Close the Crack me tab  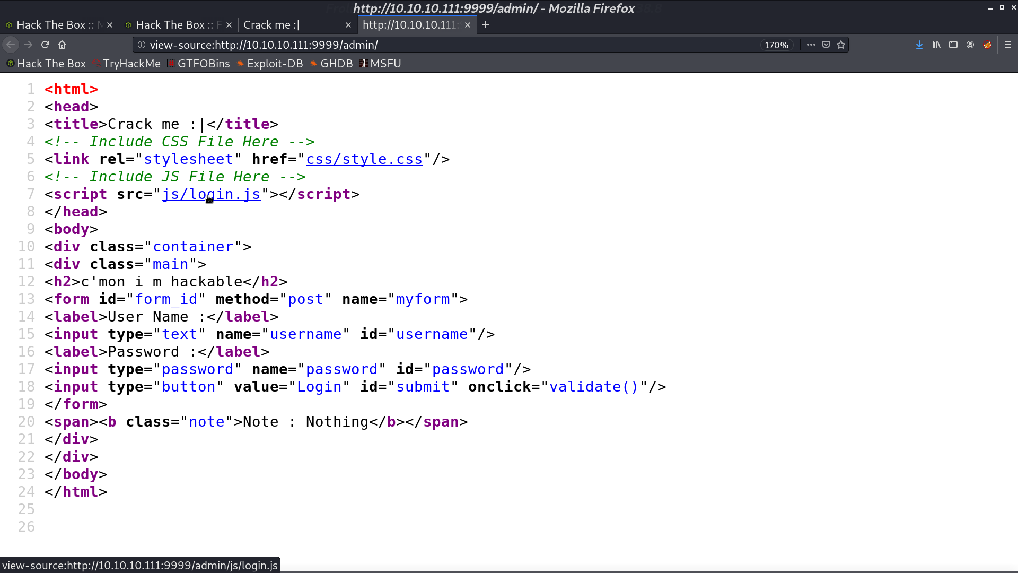(x=348, y=25)
